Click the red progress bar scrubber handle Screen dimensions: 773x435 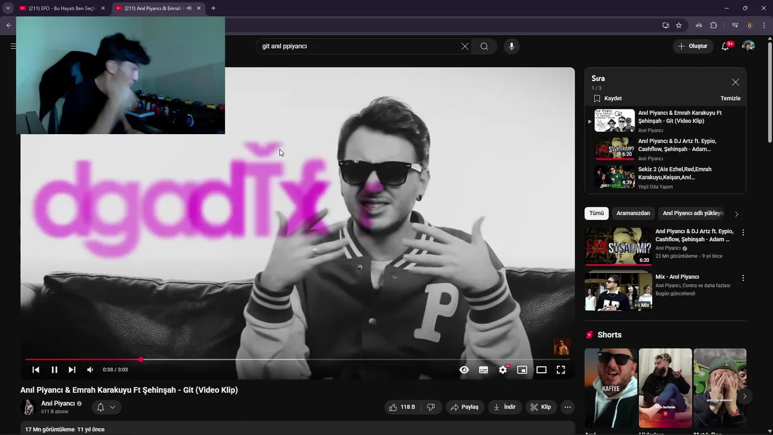click(x=141, y=359)
